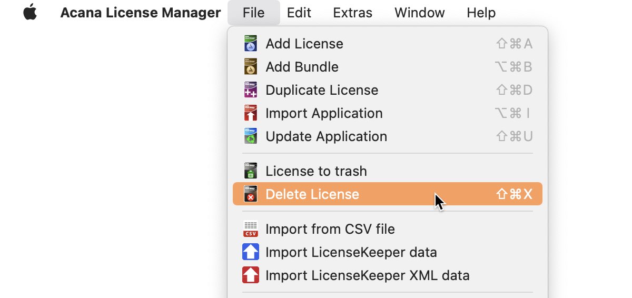This screenshot has height=298, width=632.
Task: Click the Add License icon
Action: [251, 44]
